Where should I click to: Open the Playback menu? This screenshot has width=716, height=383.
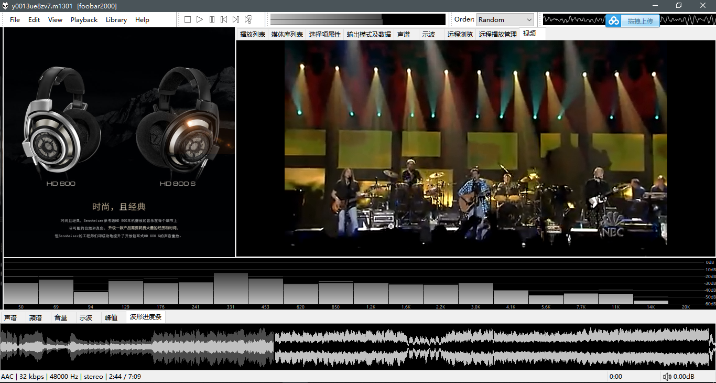[x=84, y=19]
